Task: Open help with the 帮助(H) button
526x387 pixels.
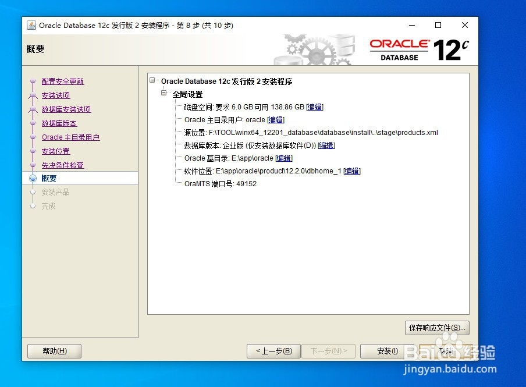Action: [x=54, y=351]
